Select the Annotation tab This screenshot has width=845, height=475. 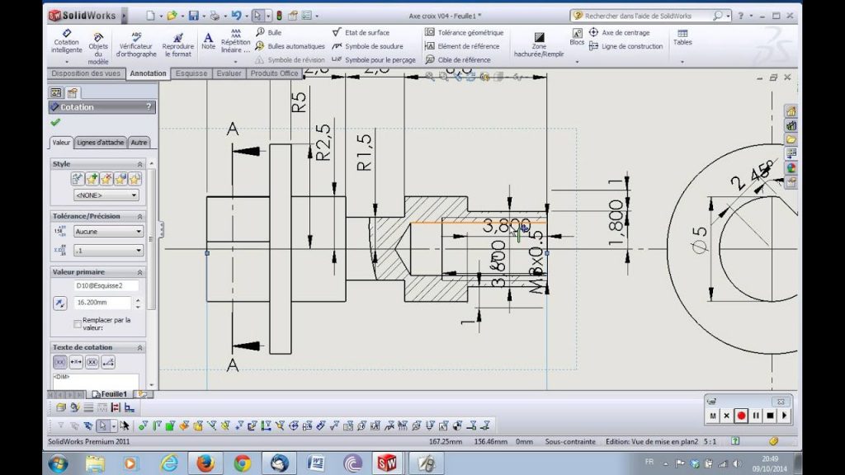coord(148,73)
